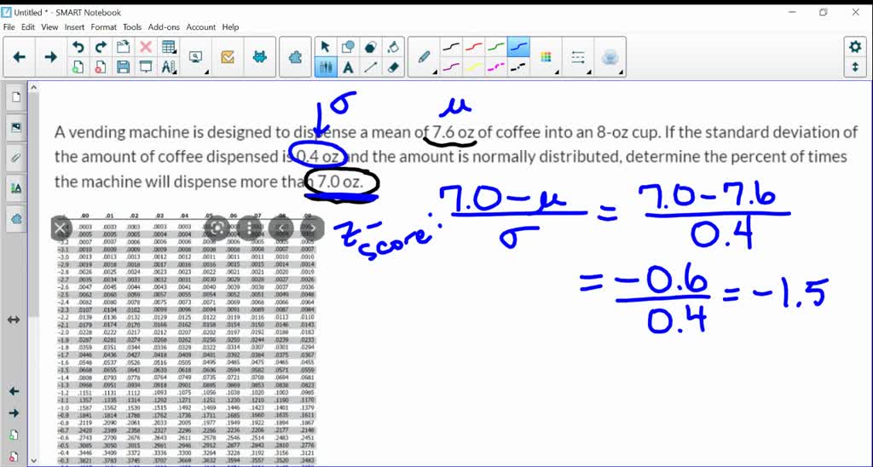This screenshot has width=873, height=467.
Task: Go to previous page via sidebar left arrow
Action: pyautogui.click(x=14, y=391)
